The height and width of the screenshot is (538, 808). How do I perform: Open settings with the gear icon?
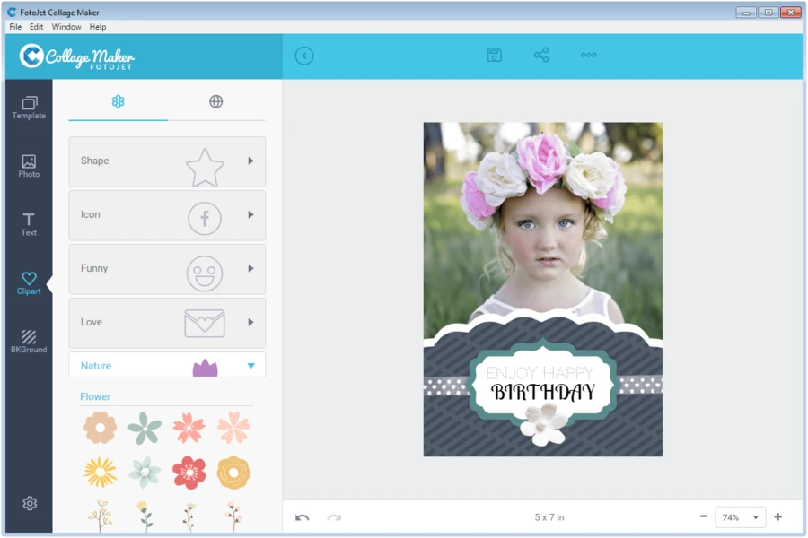click(x=30, y=504)
